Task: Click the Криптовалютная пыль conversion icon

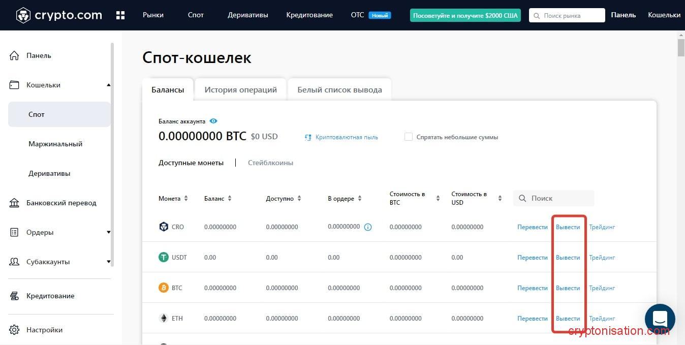Action: 307,137
